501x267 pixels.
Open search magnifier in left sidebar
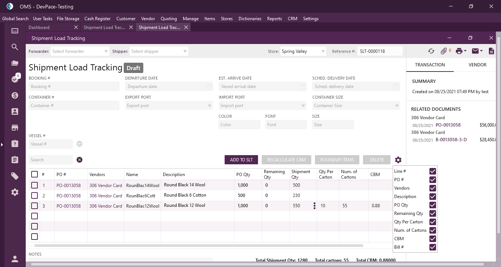(15, 47)
